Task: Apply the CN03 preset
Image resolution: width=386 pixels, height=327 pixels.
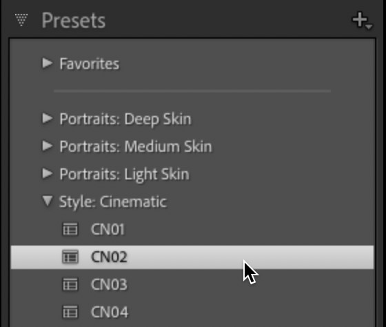Action: 192,284
